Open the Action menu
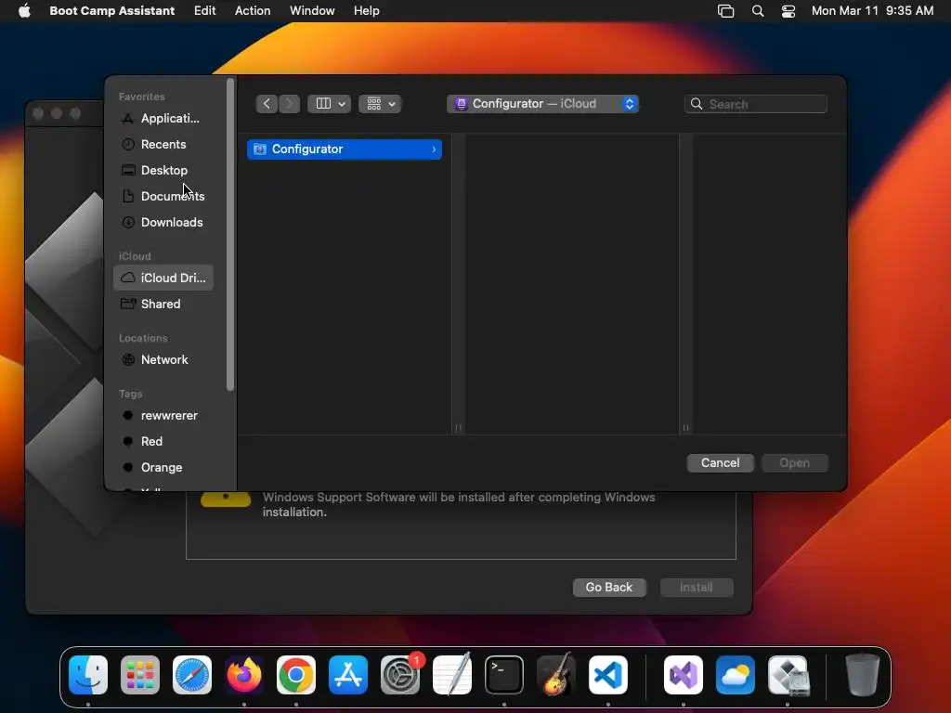Screen dimensions: 951x713 (x=253, y=10)
